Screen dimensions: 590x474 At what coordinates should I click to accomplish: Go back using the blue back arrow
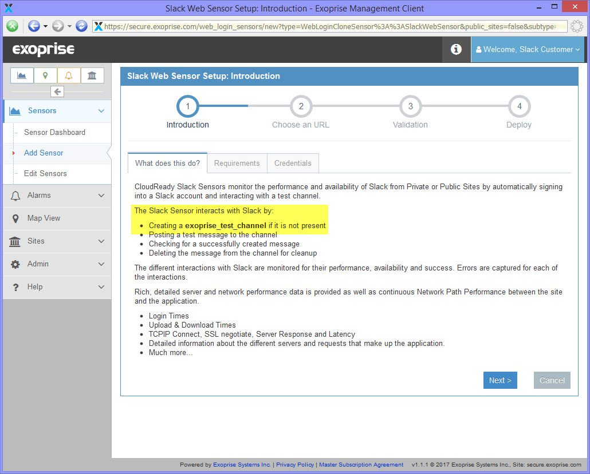click(x=34, y=26)
